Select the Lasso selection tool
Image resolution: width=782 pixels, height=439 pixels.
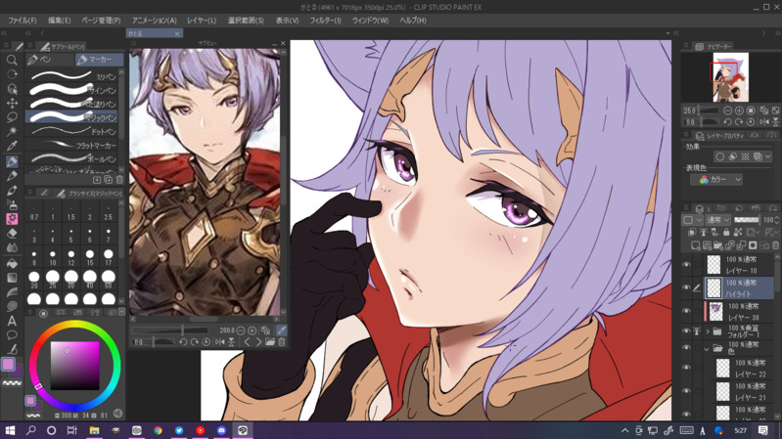(x=12, y=117)
